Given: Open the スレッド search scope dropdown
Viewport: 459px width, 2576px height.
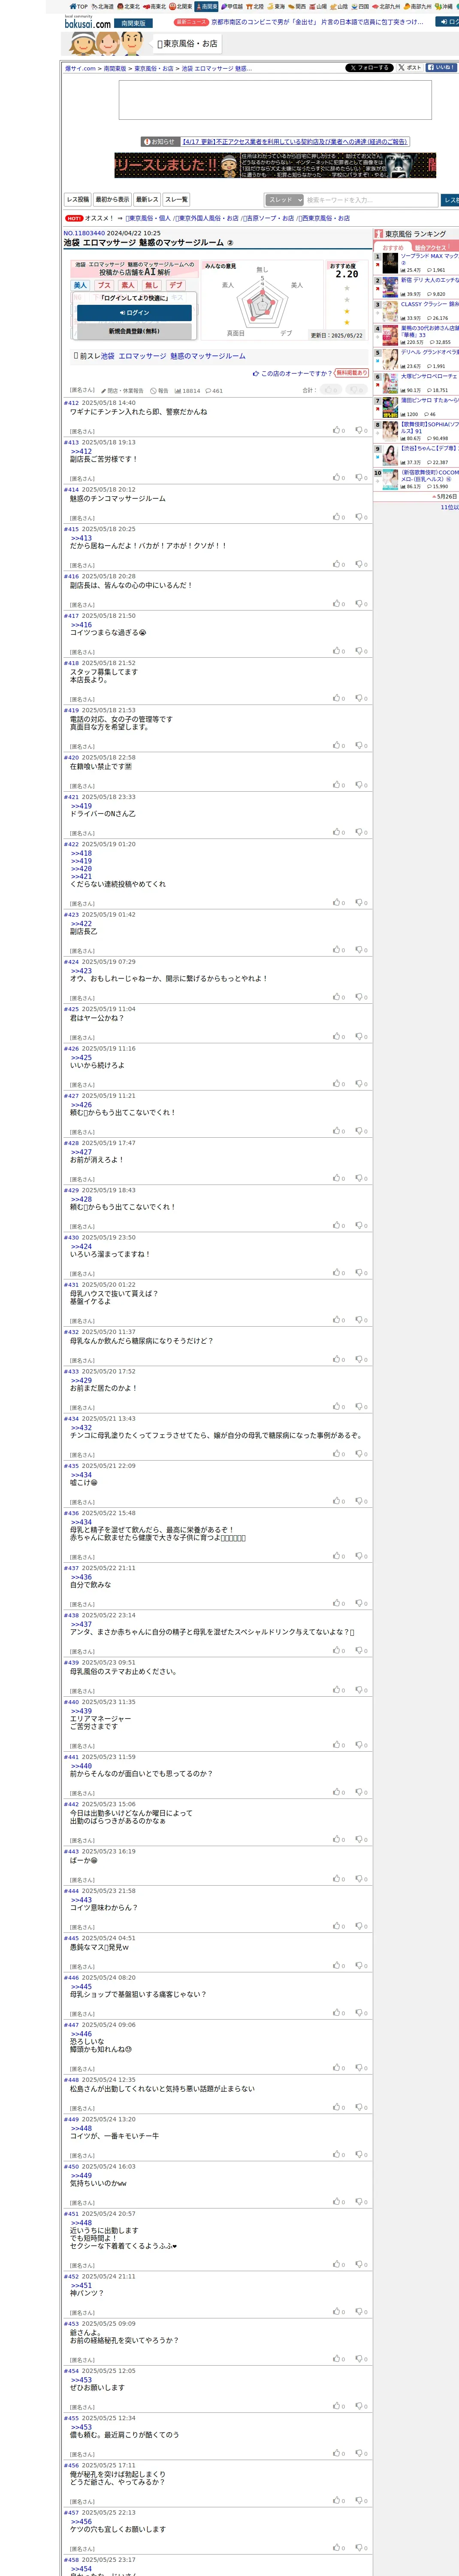Looking at the screenshot, I should click(x=284, y=200).
